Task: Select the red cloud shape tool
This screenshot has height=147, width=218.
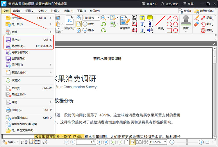Action: [176, 30]
